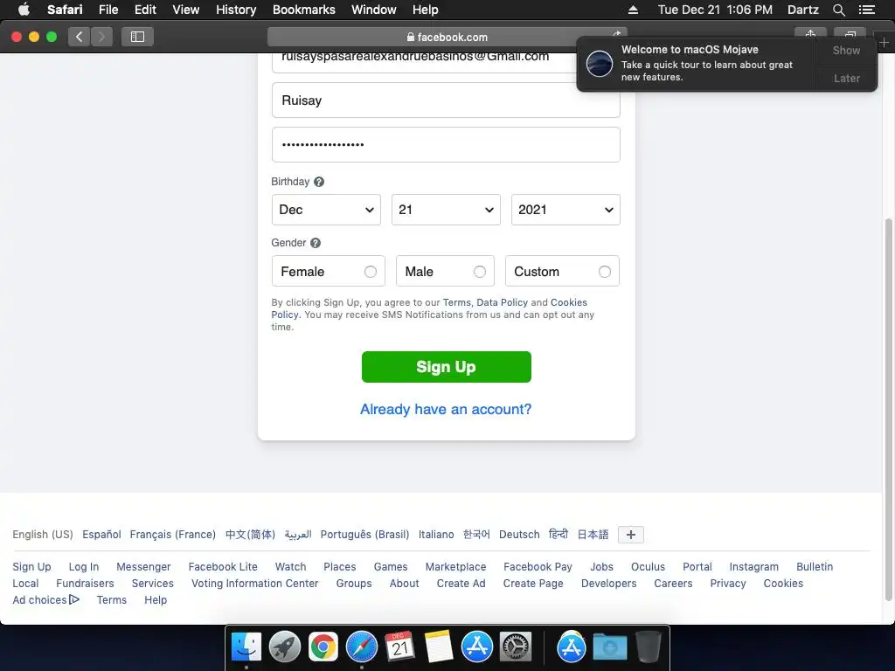
Task: Open the Create Page footer link
Action: click(533, 583)
